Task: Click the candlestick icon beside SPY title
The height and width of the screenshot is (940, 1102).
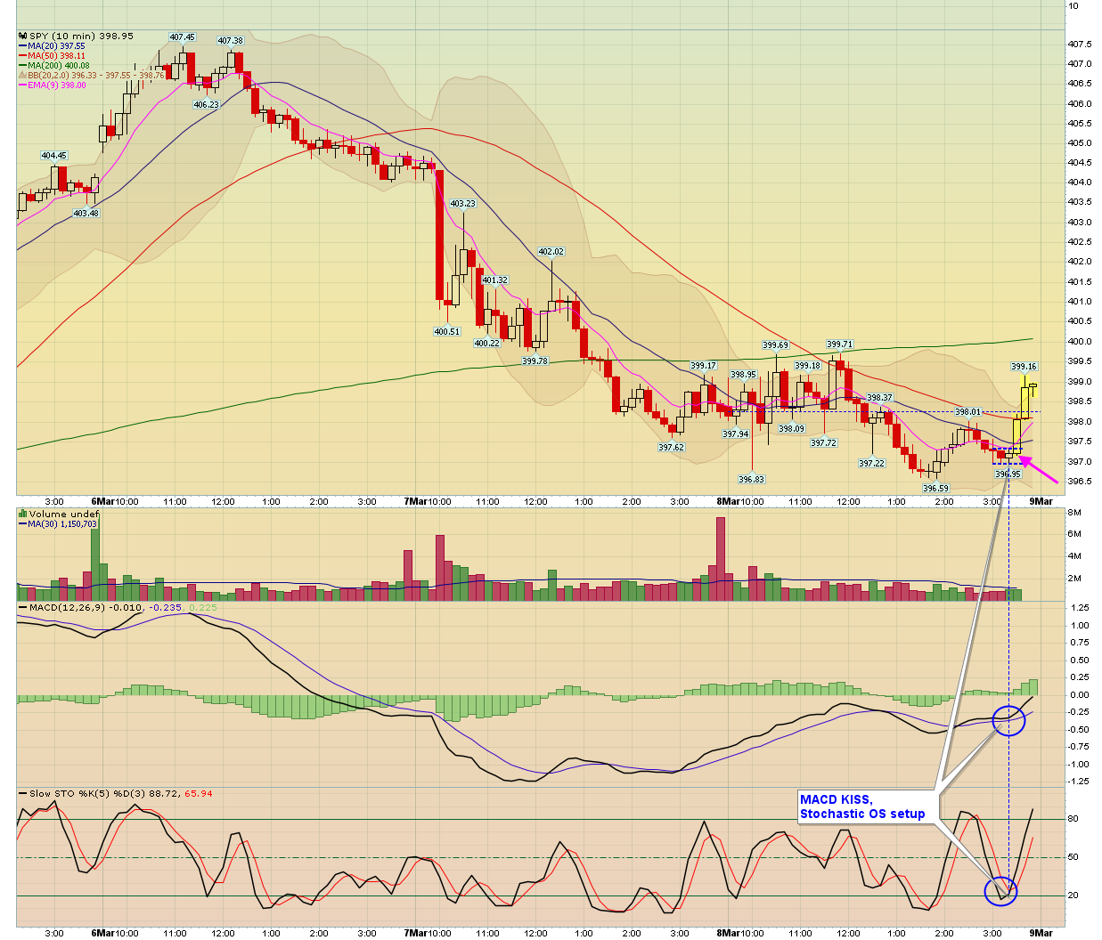Action: 21,36
